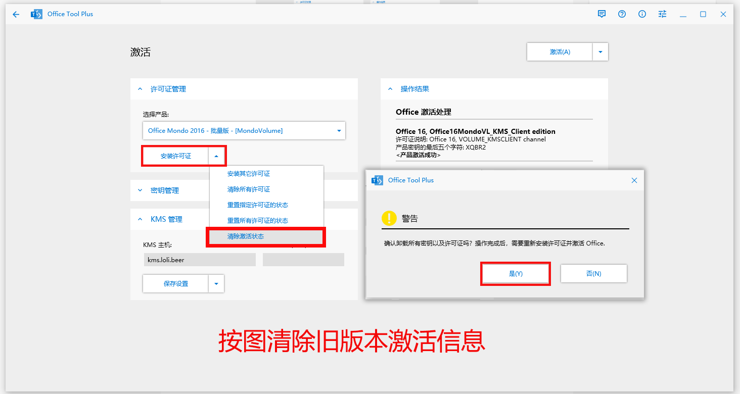Open the 激活(A) dropdown arrow
The image size is (740, 394).
[600, 52]
